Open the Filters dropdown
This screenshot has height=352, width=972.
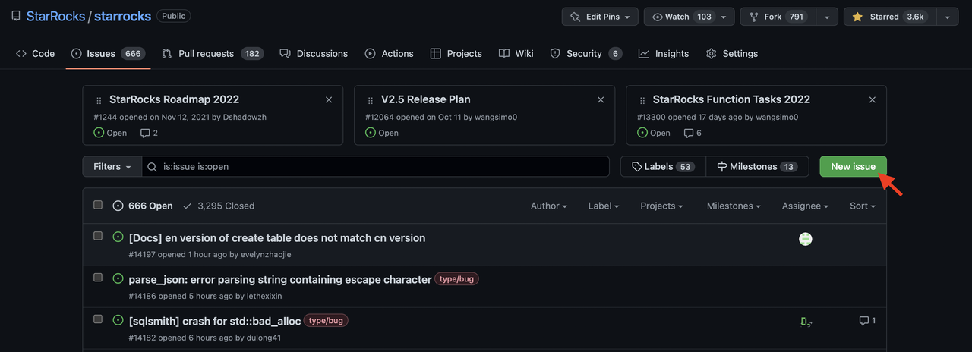click(x=112, y=166)
